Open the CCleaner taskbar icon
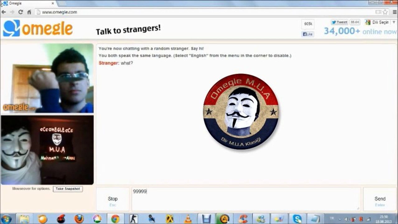This screenshot has width=398, height=224. pos(243,219)
